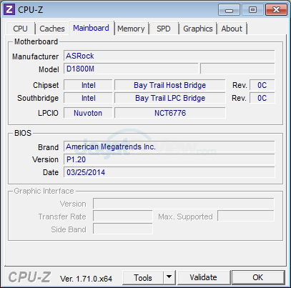Click the Bay Trail LPC Bridge field
The width and height of the screenshot is (291, 288).
(170, 98)
